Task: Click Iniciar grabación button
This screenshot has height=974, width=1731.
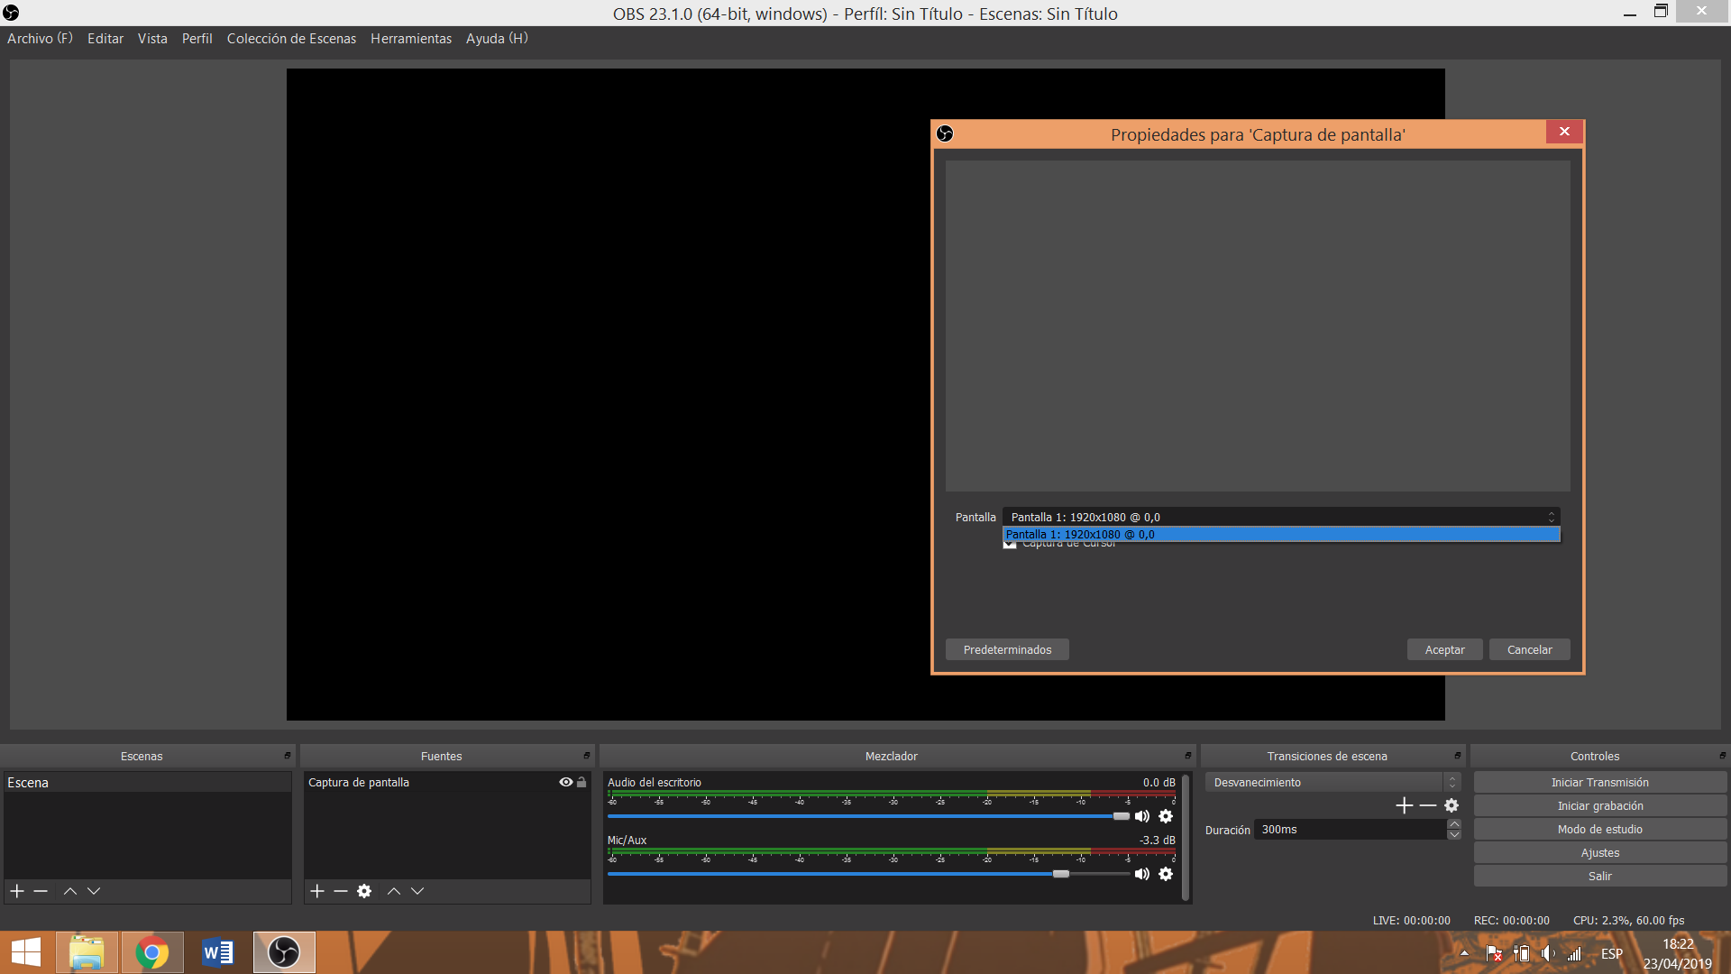Action: pos(1599,805)
